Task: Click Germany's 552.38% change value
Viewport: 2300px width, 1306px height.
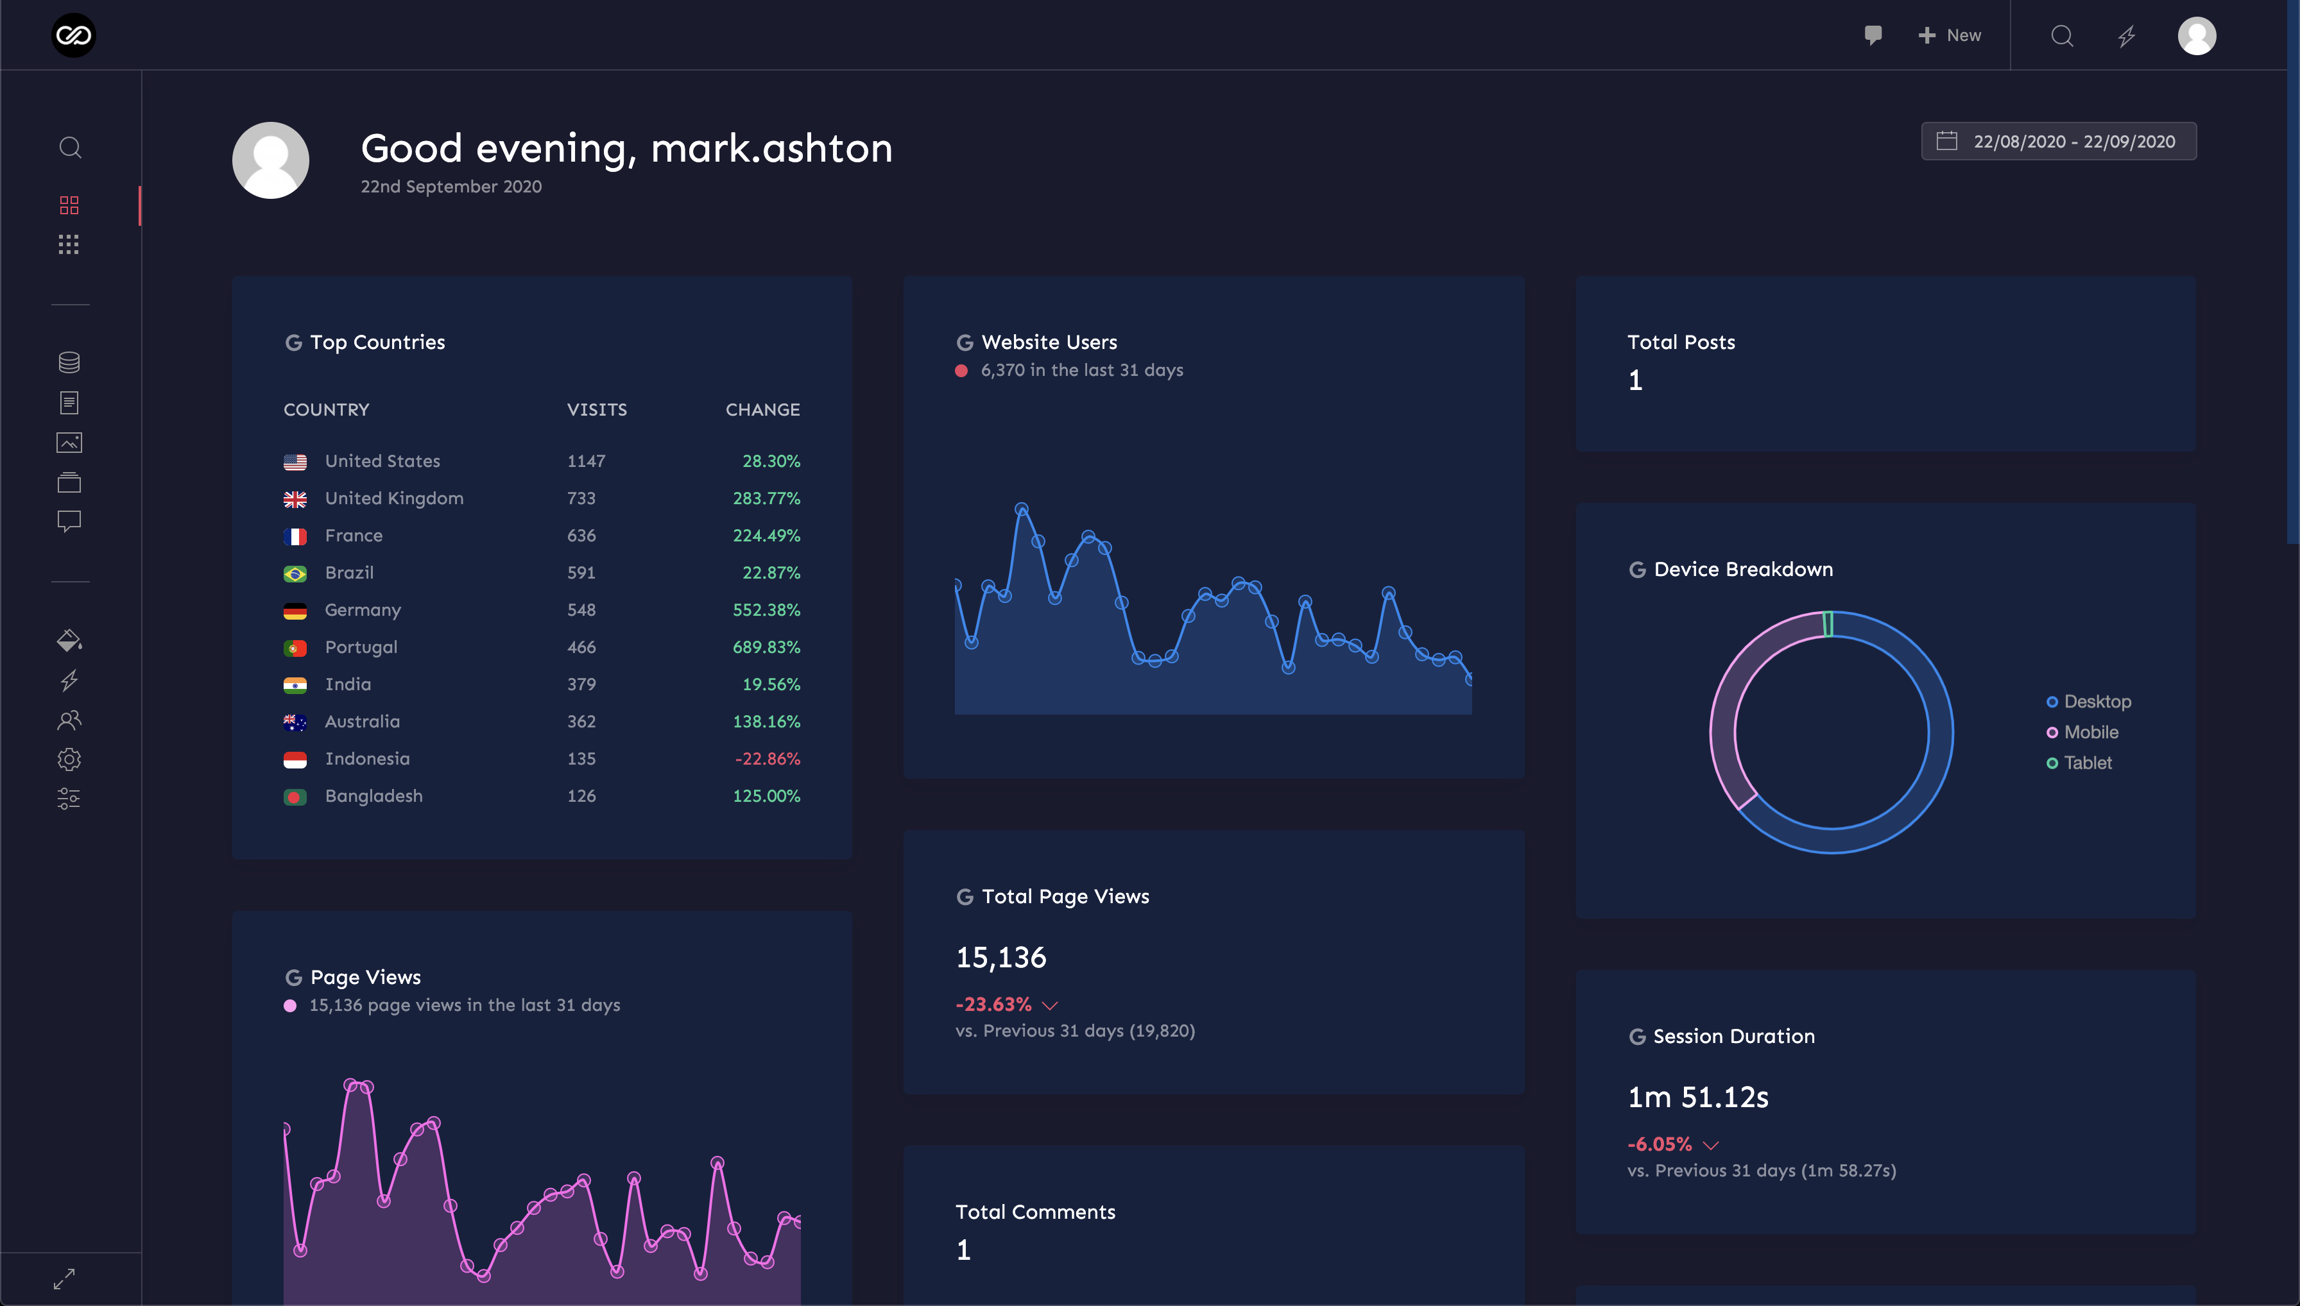Action: click(x=766, y=610)
